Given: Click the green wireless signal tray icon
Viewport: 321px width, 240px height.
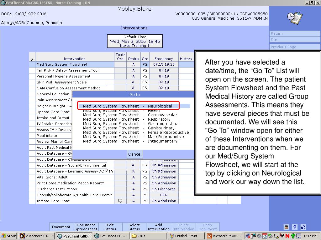Looking at the screenshot, I should [293, 236].
